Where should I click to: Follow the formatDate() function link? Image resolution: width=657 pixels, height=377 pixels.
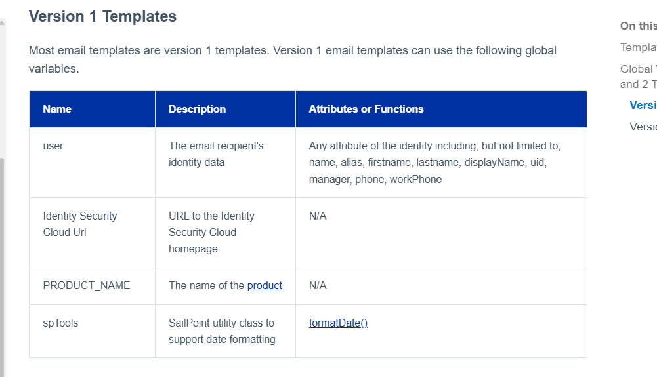click(x=338, y=323)
